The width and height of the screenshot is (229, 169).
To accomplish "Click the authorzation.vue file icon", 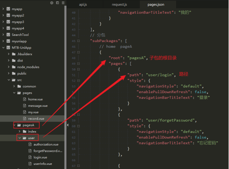I will pyautogui.click(x=30, y=144).
